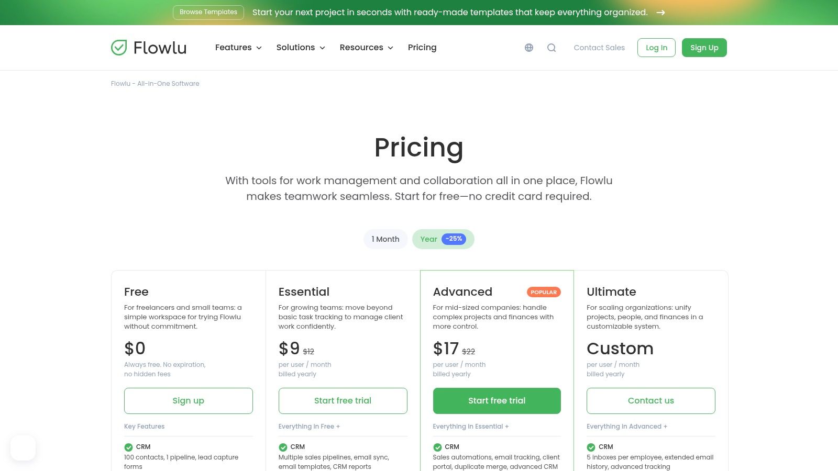Select yearly billing option

[428, 239]
